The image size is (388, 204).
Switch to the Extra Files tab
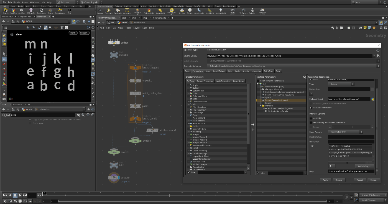(268, 71)
